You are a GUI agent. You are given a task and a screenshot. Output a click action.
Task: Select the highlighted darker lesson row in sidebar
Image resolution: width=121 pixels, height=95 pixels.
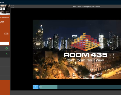coord(5,54)
